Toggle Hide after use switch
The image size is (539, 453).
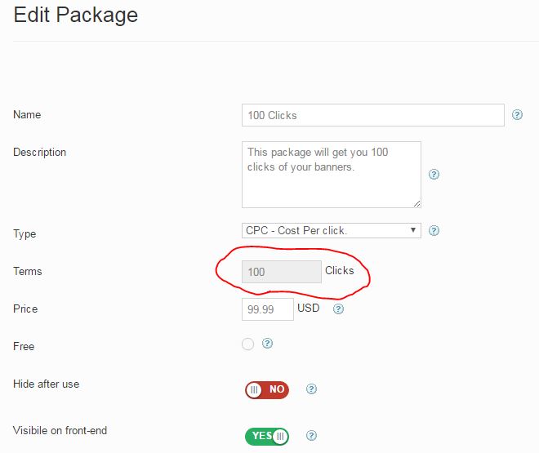tap(267, 390)
